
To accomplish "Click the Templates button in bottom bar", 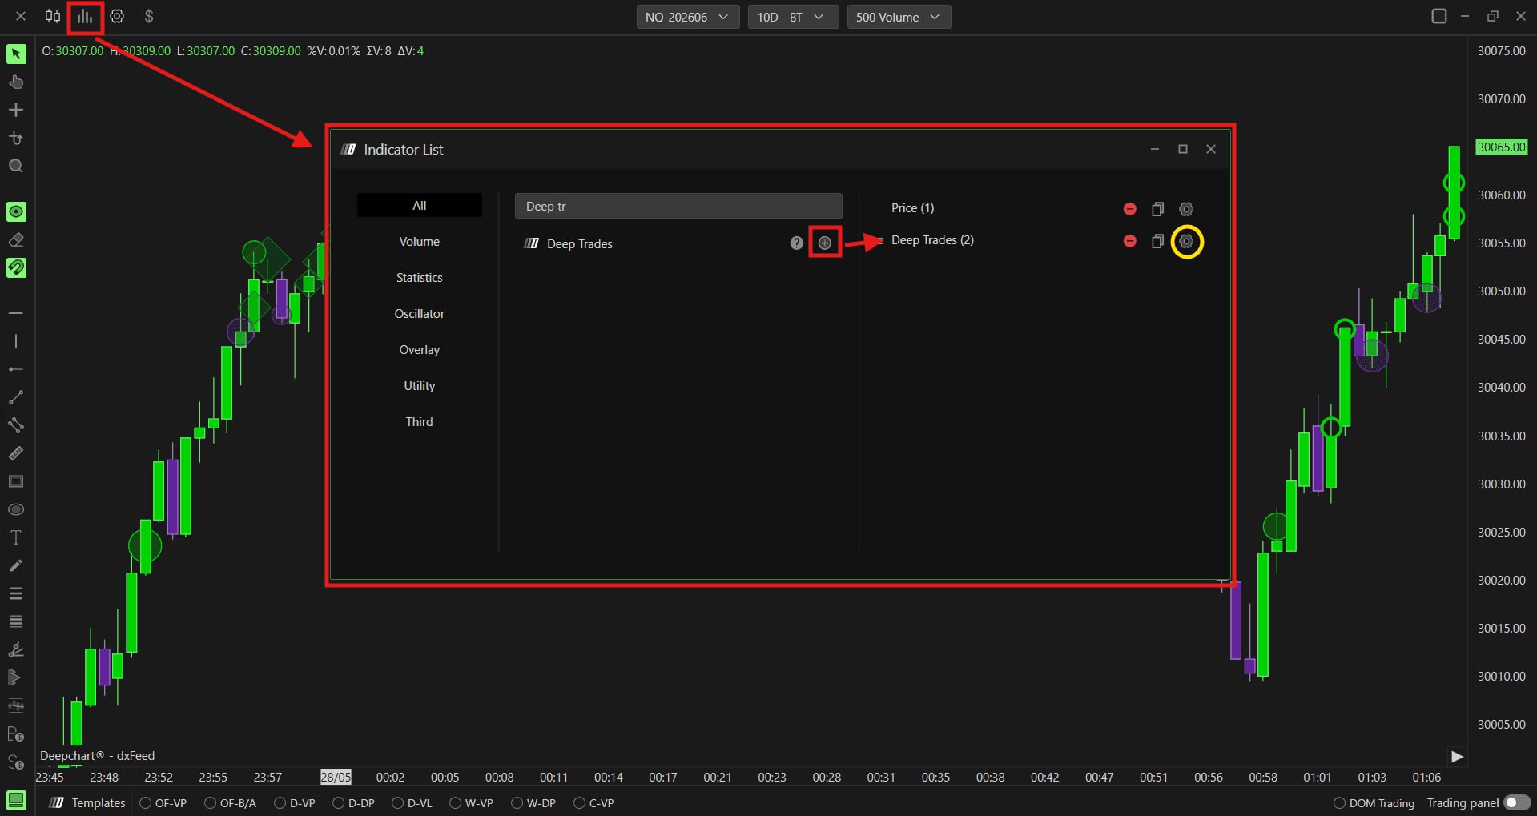I will tap(88, 802).
